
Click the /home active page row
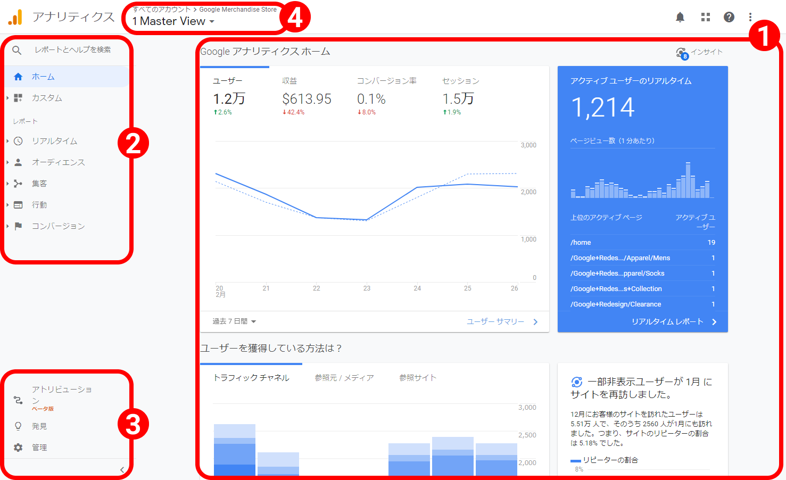(643, 242)
